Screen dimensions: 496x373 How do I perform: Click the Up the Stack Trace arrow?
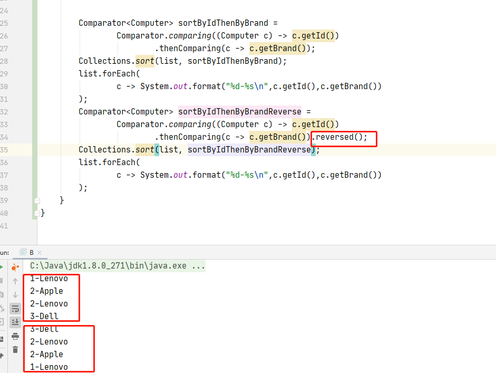tap(15, 281)
